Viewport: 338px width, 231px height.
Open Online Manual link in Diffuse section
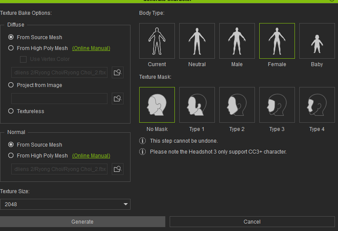click(91, 48)
